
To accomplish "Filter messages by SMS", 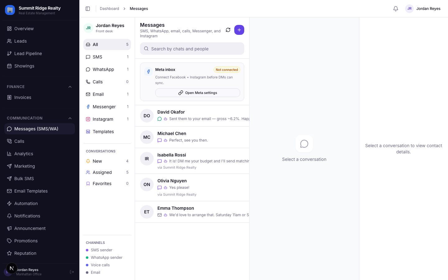I will [107, 57].
